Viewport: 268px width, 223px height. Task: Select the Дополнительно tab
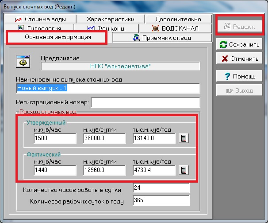[x=178, y=19]
